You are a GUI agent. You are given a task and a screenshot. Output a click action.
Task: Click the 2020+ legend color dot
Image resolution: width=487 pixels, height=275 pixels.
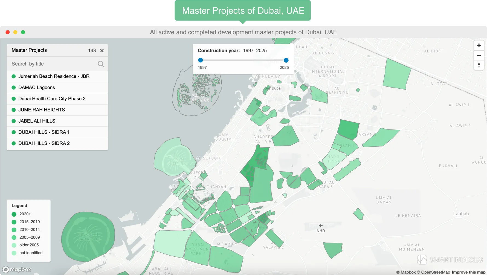pyautogui.click(x=14, y=214)
